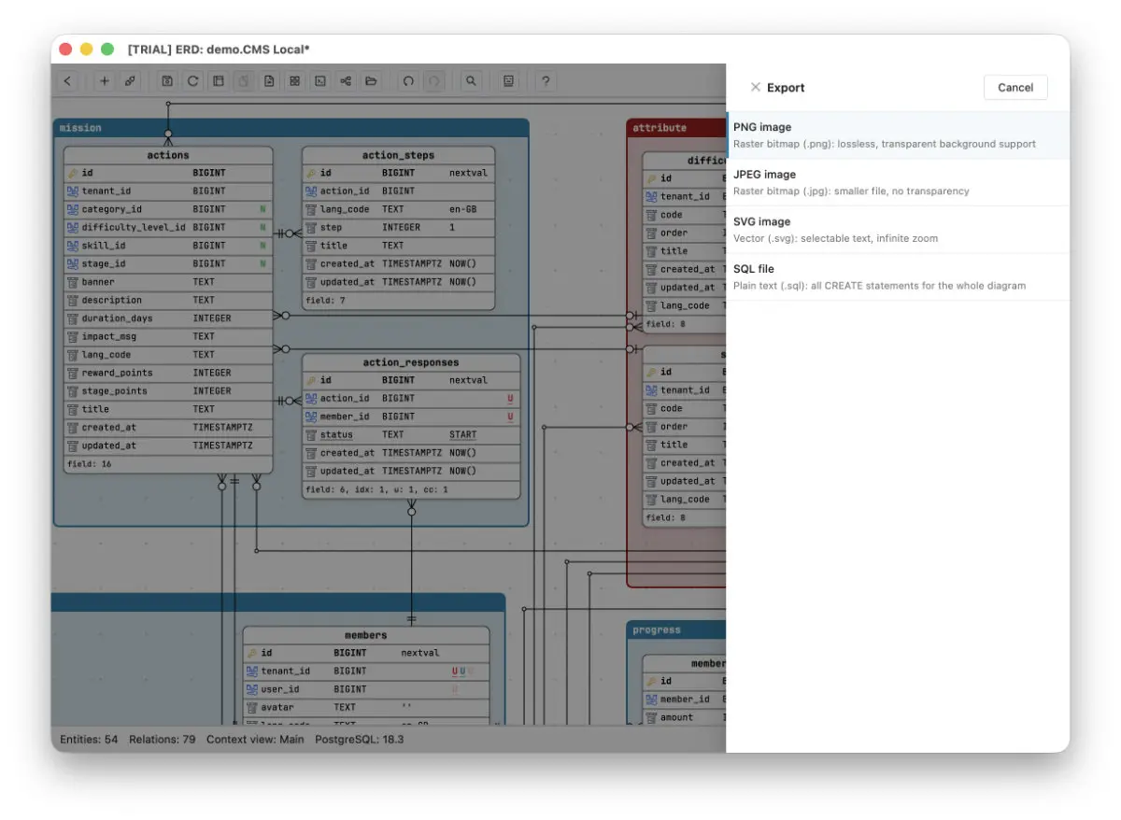
Task: Select reward_points row in actions table
Action: (x=168, y=373)
